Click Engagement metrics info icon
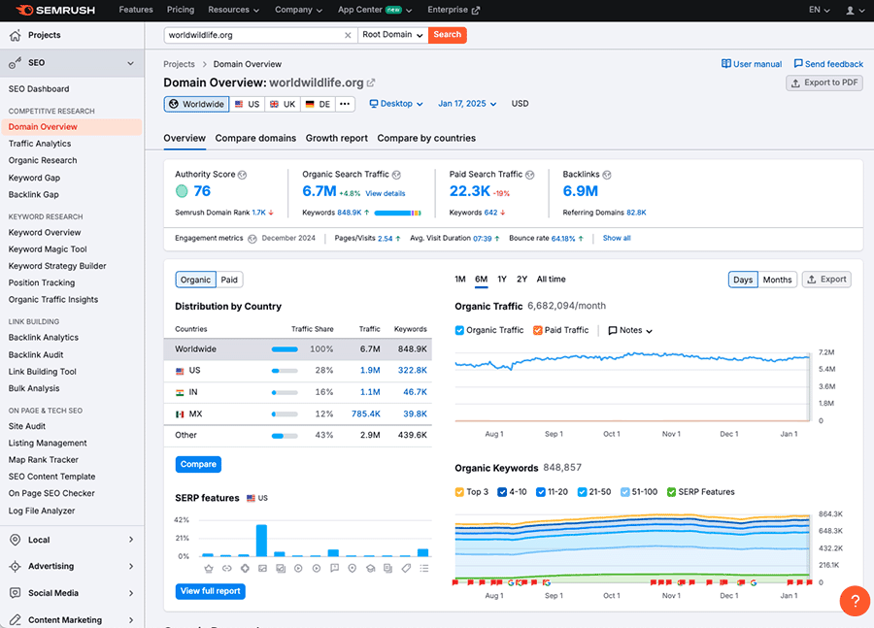Screen dimensions: 874x628 point(252,239)
